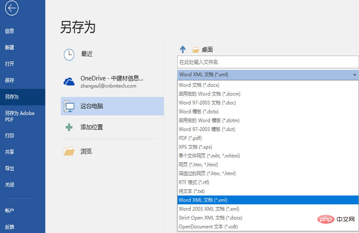Image resolution: width=359 pixels, height=233 pixels.
Task: Click the Desktop folder icon in path
Action: (195, 50)
